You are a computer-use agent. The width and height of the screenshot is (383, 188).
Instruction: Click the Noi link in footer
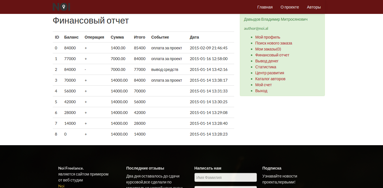coord(61,186)
